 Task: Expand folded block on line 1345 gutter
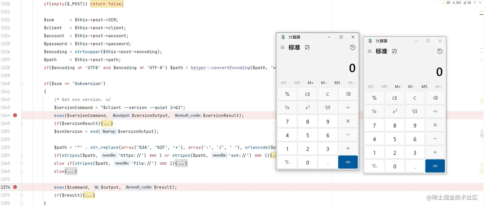21,123
